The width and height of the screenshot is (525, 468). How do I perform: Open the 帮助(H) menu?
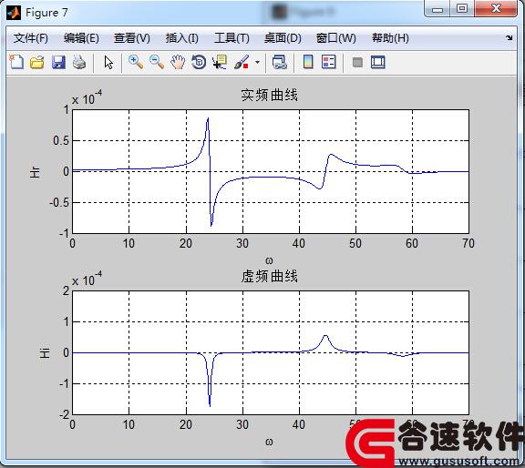[x=390, y=38]
